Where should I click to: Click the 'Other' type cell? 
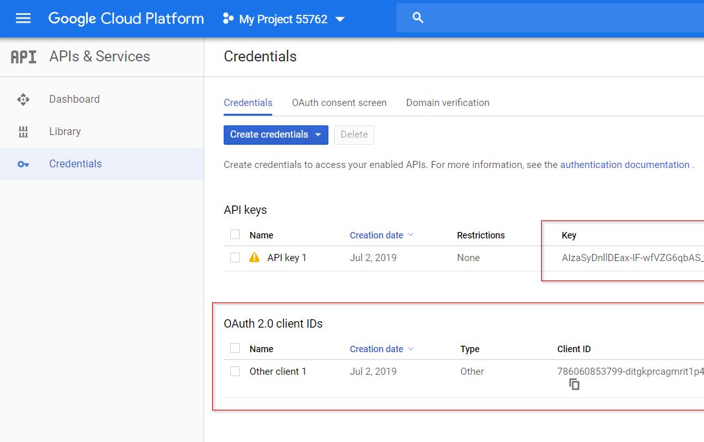click(x=472, y=372)
